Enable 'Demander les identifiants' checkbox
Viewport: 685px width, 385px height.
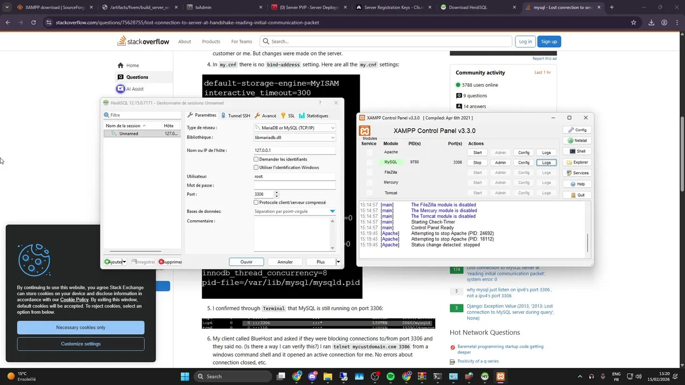click(x=256, y=159)
